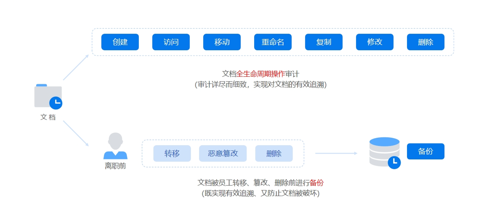Click the 复制 button
480x218 pixels.
[x=324, y=42]
